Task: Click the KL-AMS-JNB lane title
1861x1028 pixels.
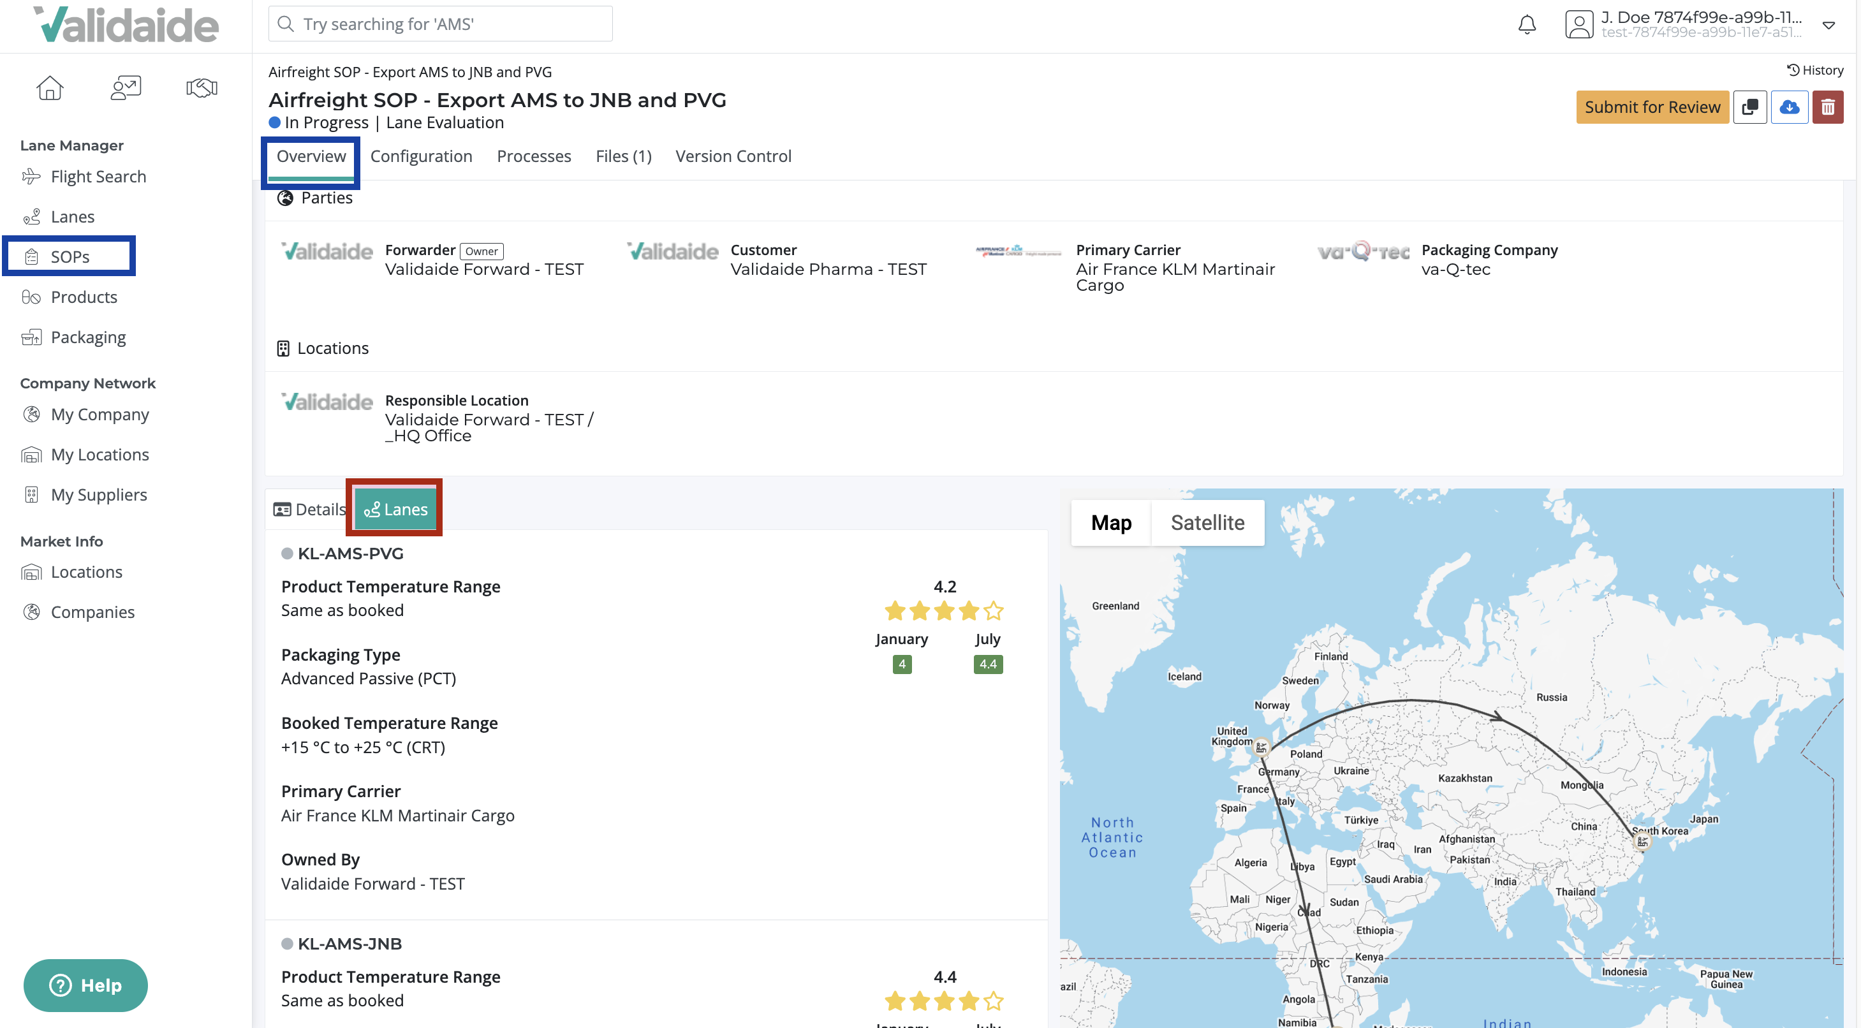Action: click(349, 944)
